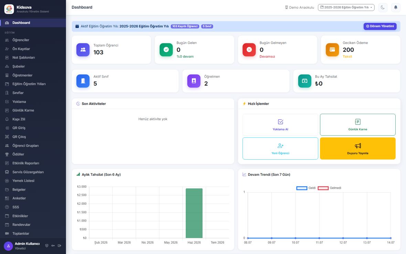Click the key password icon in the sidebar footer

pyautogui.click(x=53, y=246)
